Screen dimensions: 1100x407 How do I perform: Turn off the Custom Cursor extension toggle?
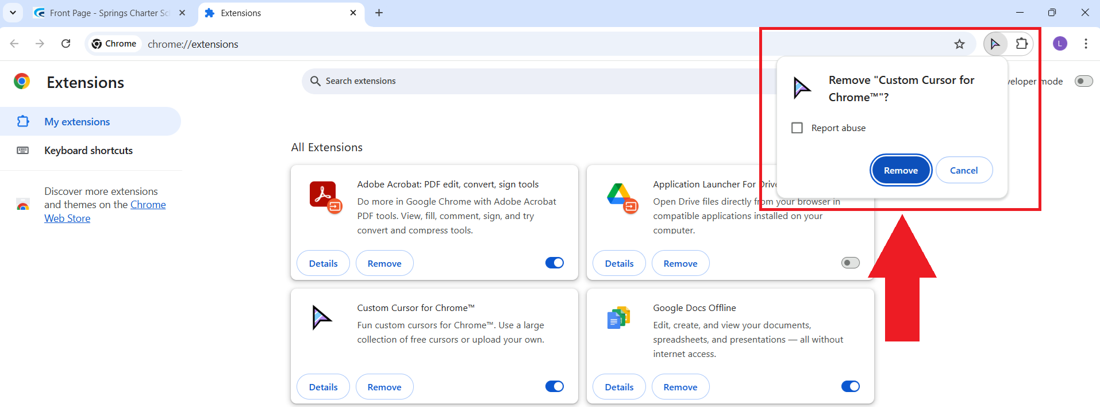[x=554, y=386]
